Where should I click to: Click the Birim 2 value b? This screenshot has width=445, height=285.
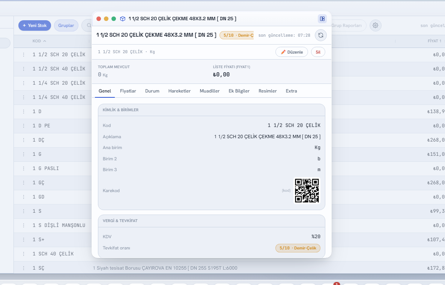[319, 159]
